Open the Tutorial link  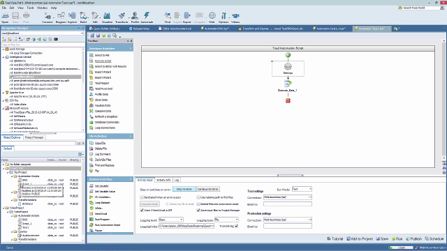(335, 239)
